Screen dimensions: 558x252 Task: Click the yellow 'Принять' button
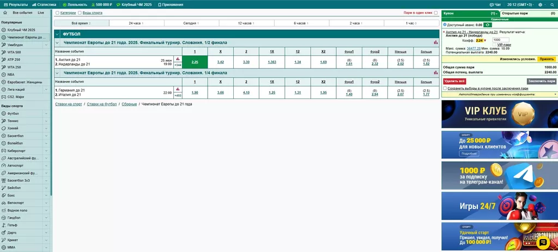[545, 59]
